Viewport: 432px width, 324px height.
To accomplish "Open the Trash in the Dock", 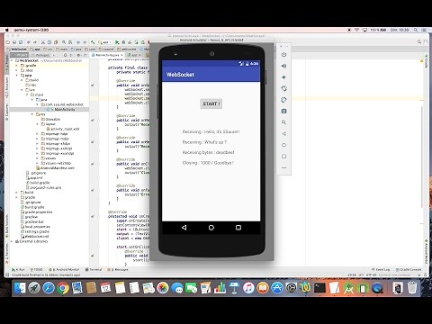I will (412, 288).
